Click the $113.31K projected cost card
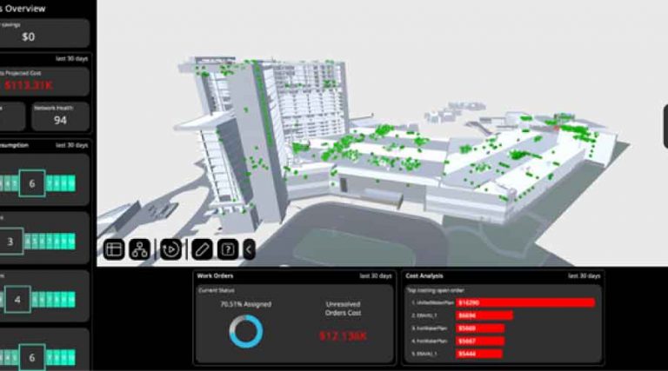 click(45, 82)
